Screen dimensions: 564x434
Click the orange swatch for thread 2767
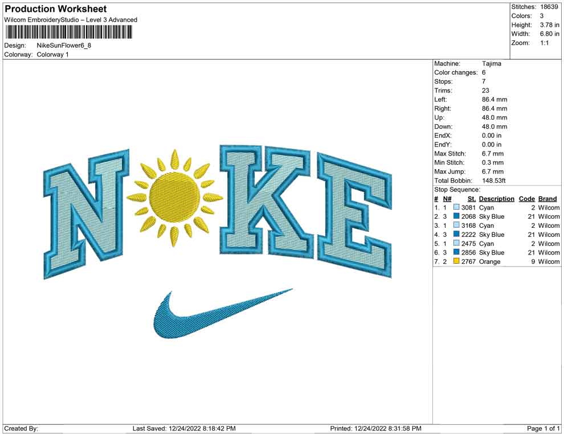[456, 261]
